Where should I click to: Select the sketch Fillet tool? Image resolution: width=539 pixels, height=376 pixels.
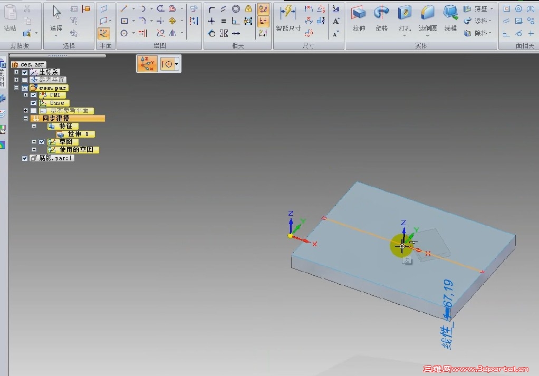click(142, 21)
